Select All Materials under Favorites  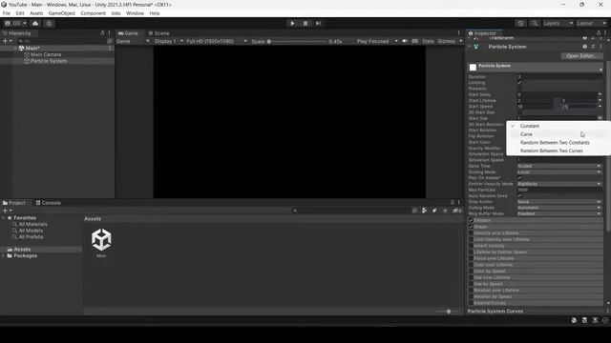pyautogui.click(x=33, y=224)
